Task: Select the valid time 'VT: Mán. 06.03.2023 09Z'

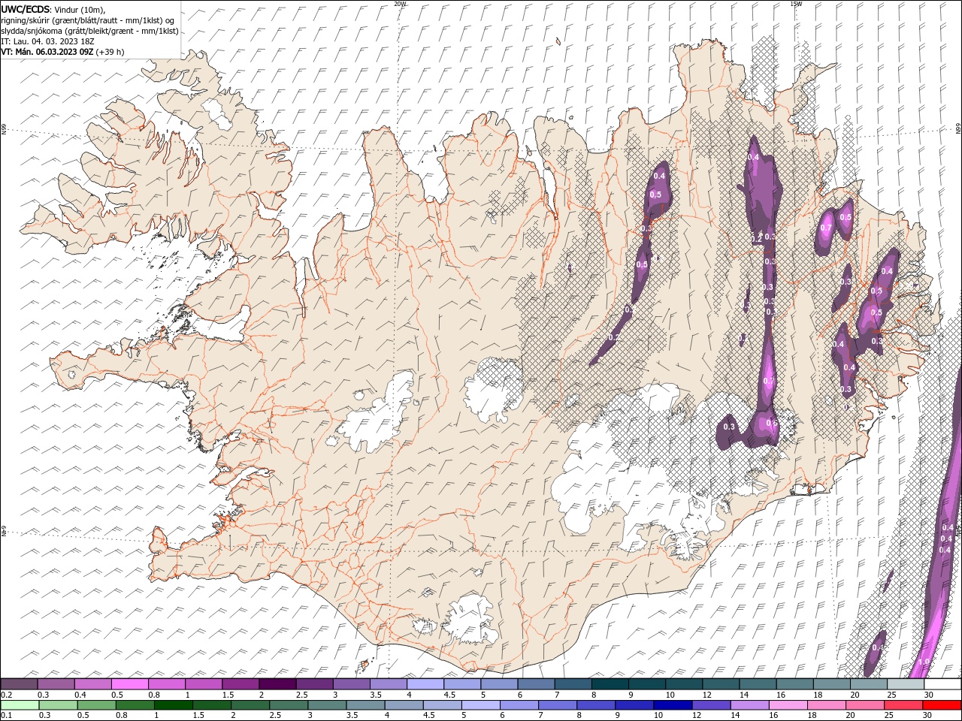Action: 47,52
